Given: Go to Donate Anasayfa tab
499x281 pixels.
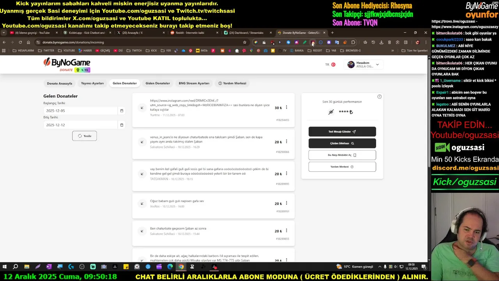Looking at the screenshot, I should [x=60, y=83].
